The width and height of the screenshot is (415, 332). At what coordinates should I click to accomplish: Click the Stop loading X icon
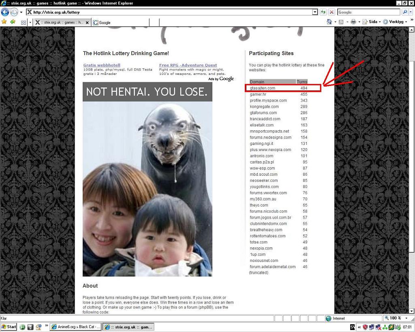(332, 12)
